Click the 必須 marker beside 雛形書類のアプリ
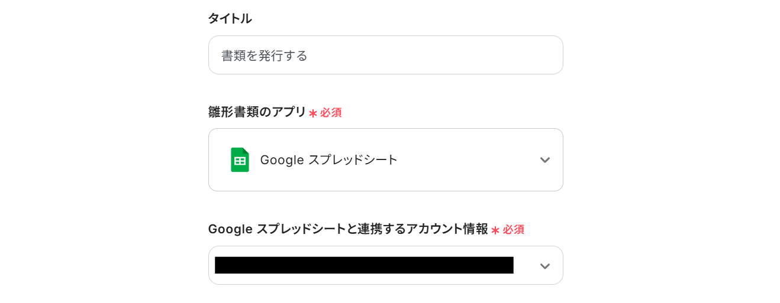780x303 pixels. click(x=331, y=113)
